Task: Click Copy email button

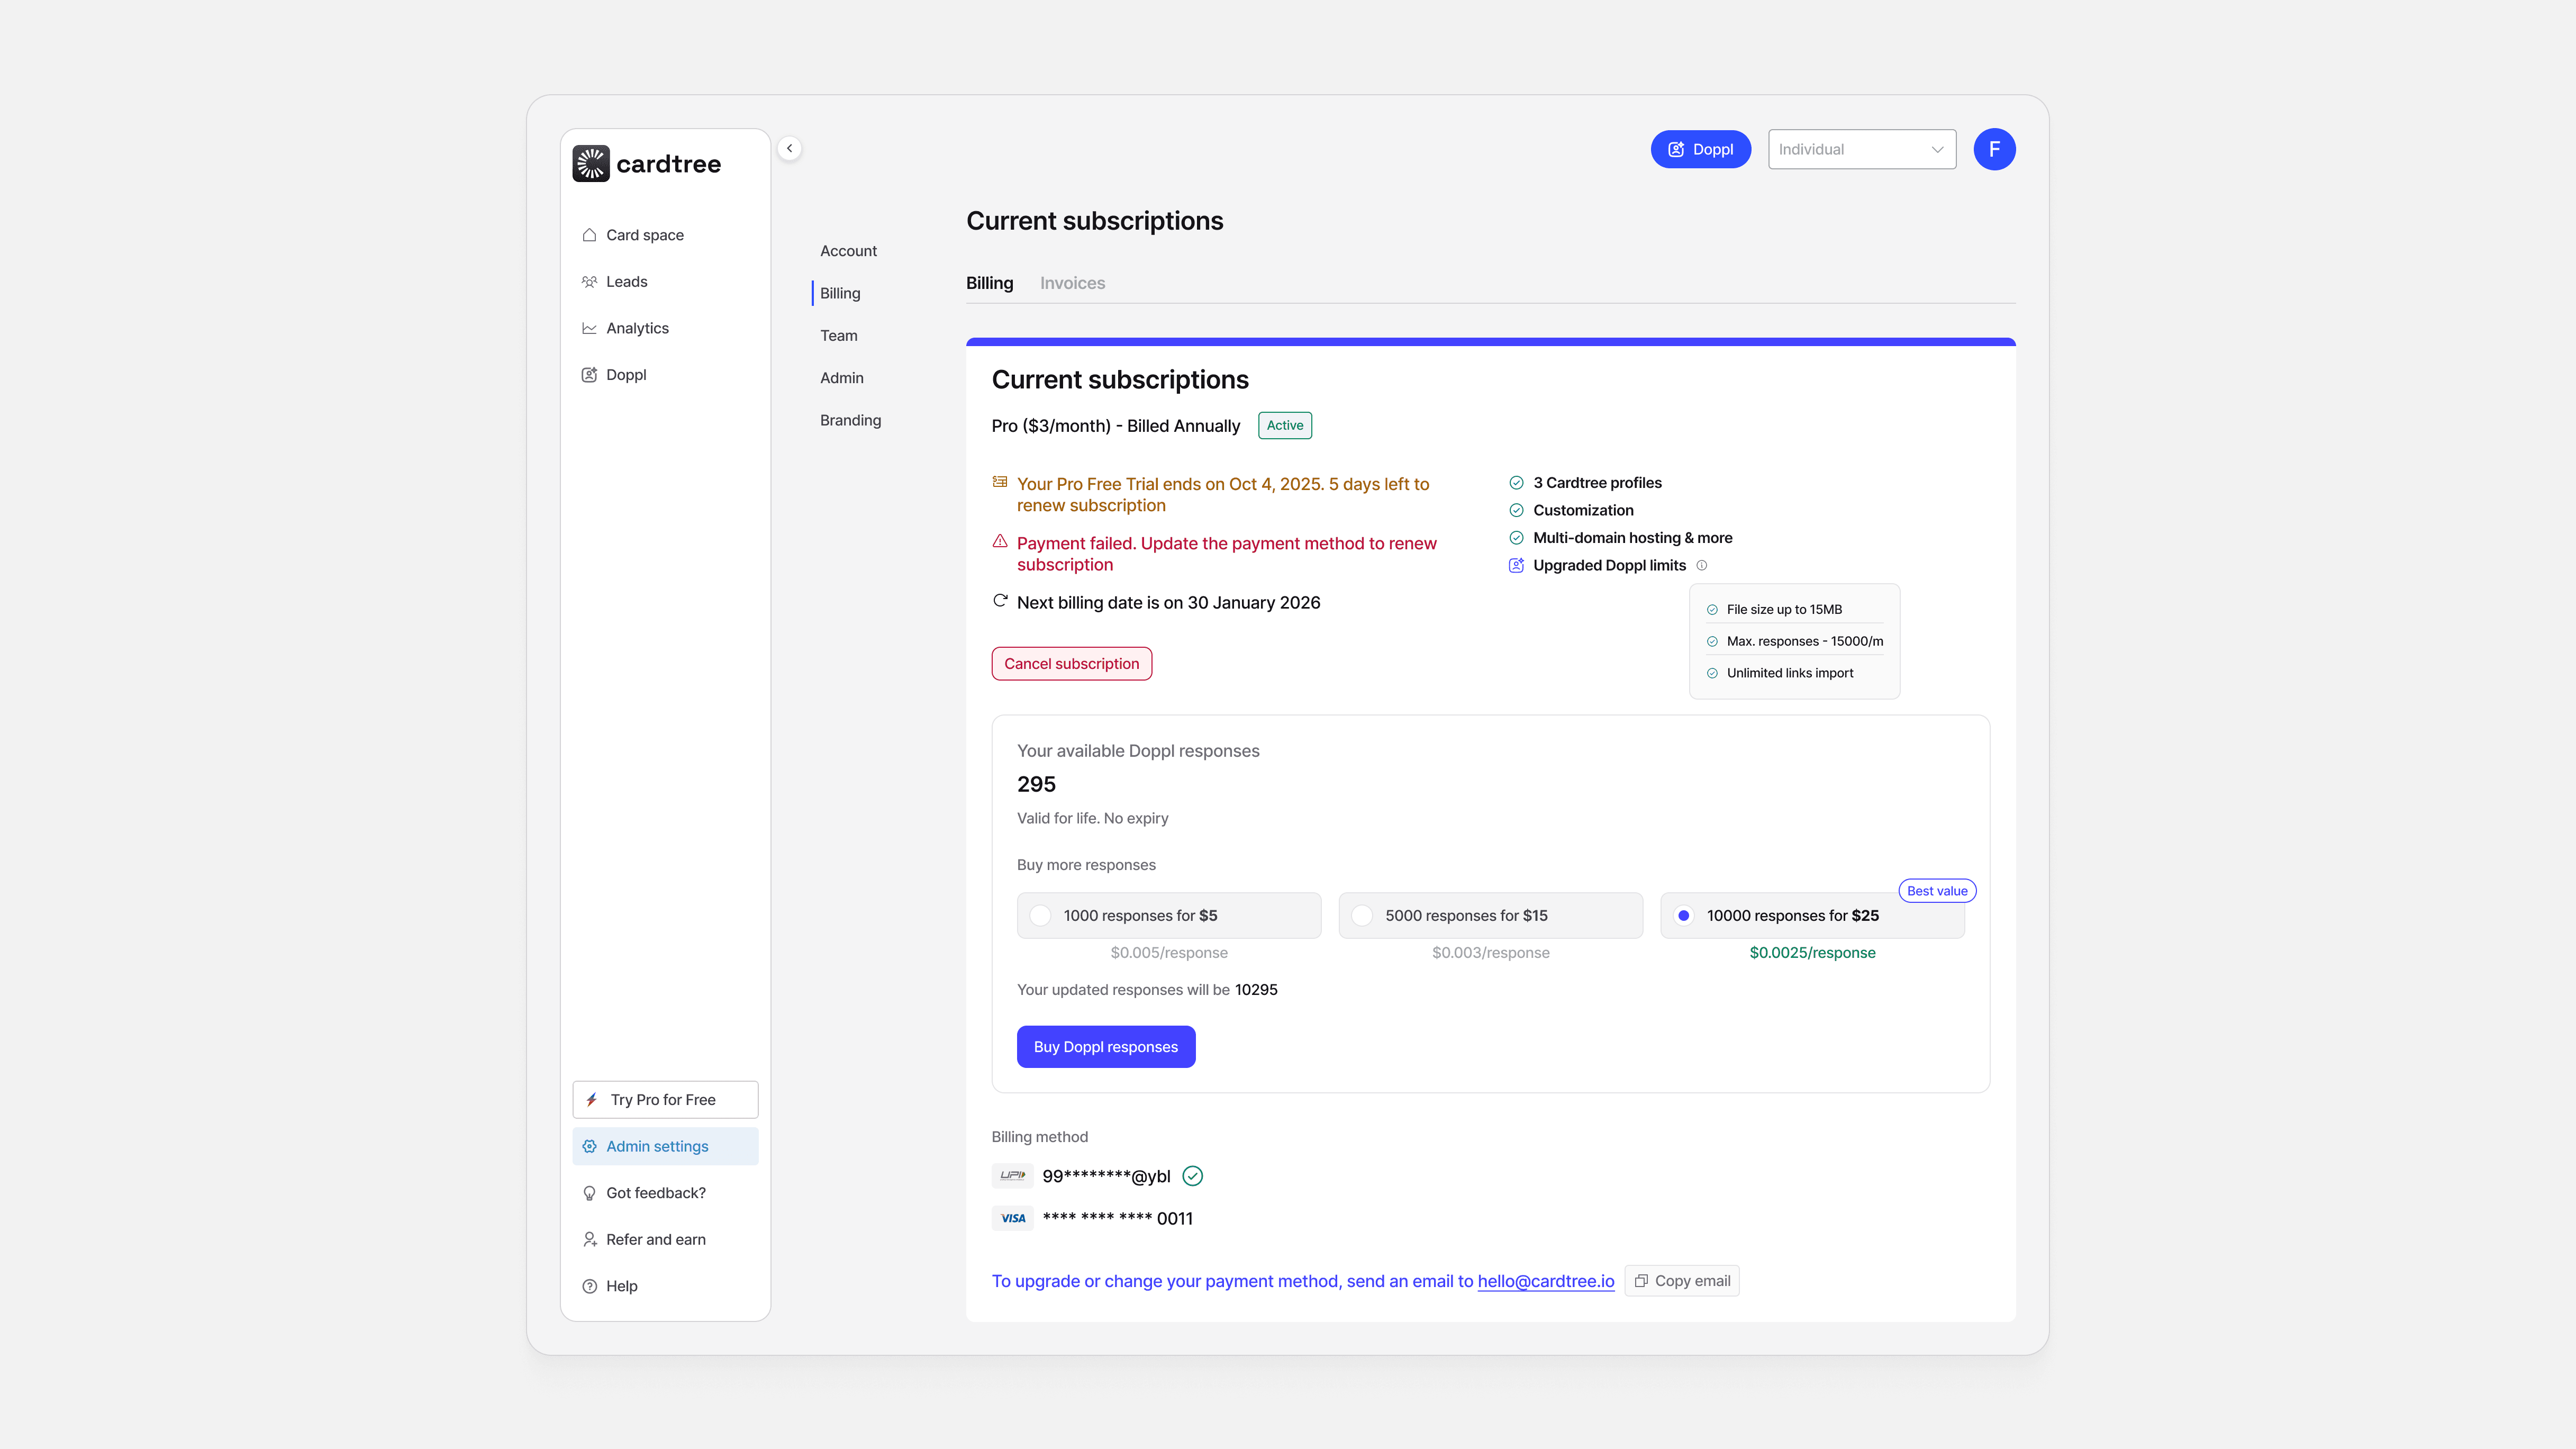Action: 1682,1281
